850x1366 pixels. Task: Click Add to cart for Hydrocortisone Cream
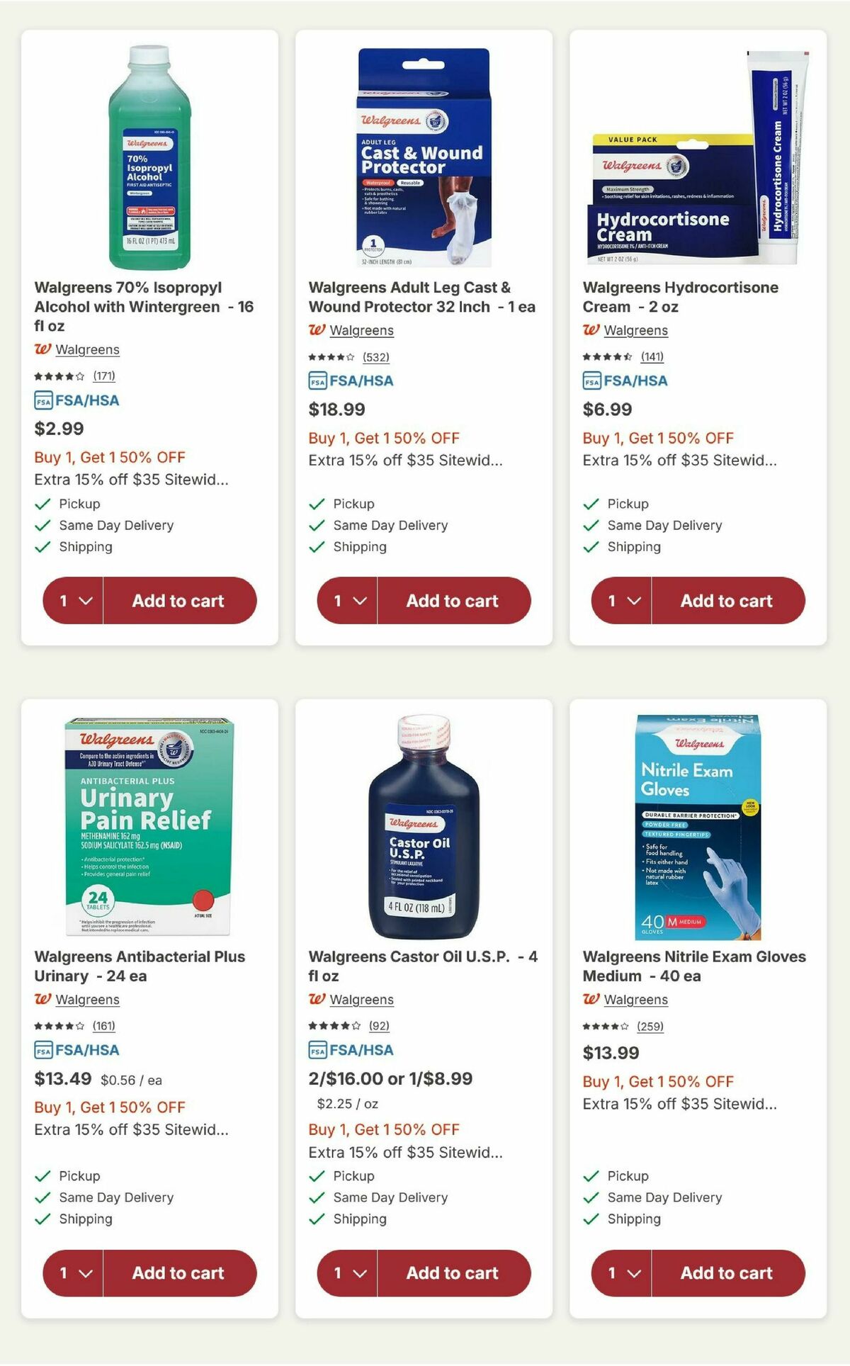coord(725,600)
